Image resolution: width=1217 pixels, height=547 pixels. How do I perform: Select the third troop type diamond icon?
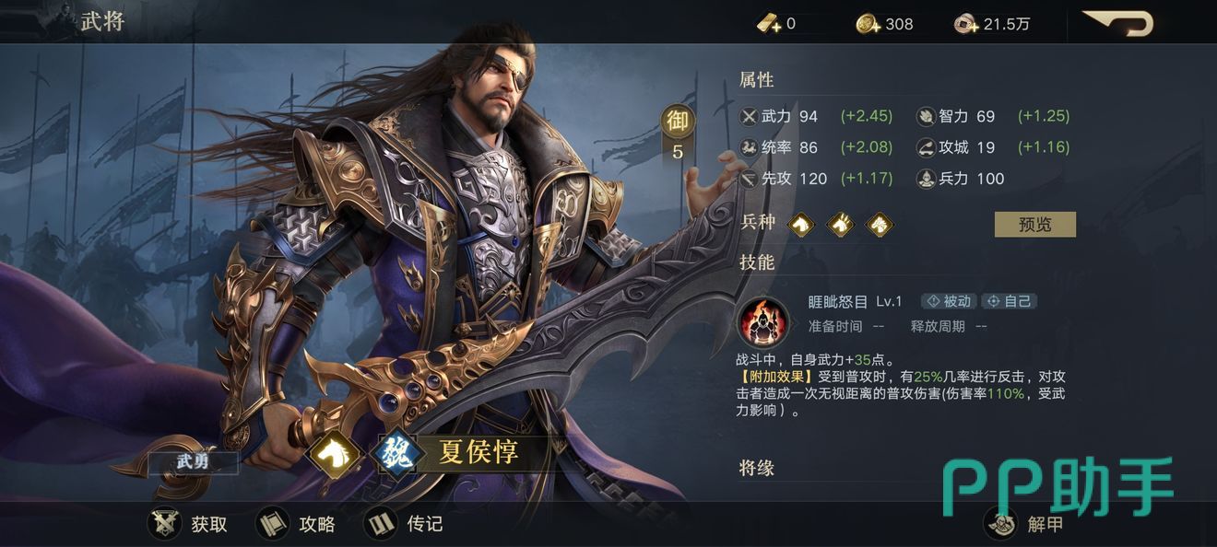pos(880,224)
